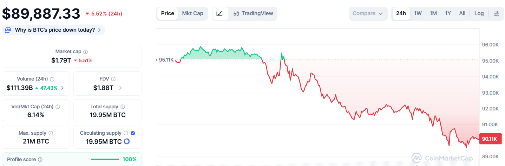Select the Price tab

[x=168, y=14]
